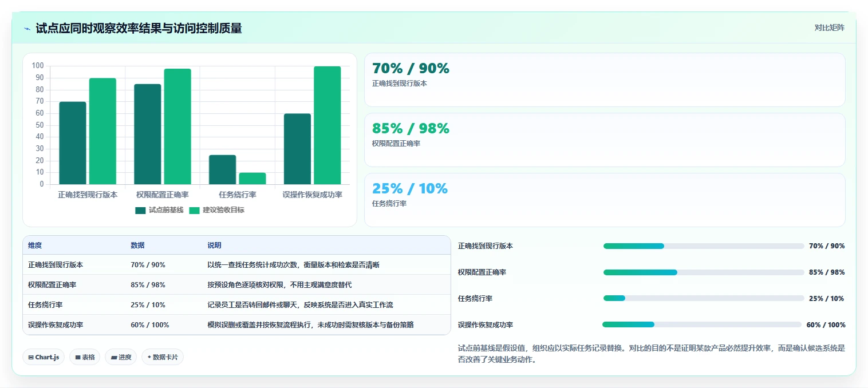Click the 60% / 100% progress value label
The width and height of the screenshot is (868, 388).
point(826,324)
